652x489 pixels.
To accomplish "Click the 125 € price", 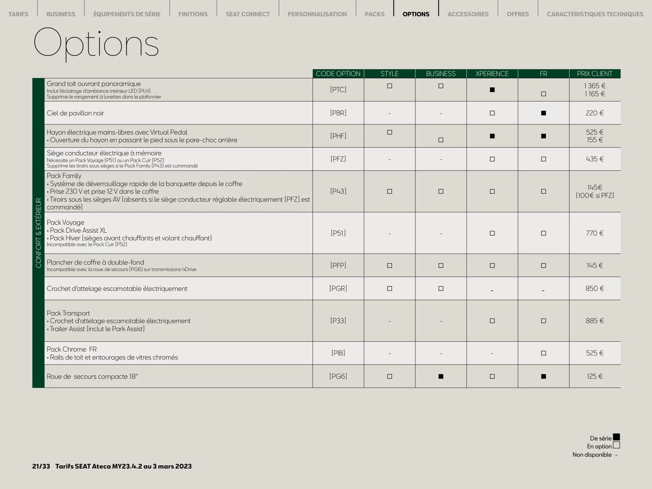I will pyautogui.click(x=595, y=376).
